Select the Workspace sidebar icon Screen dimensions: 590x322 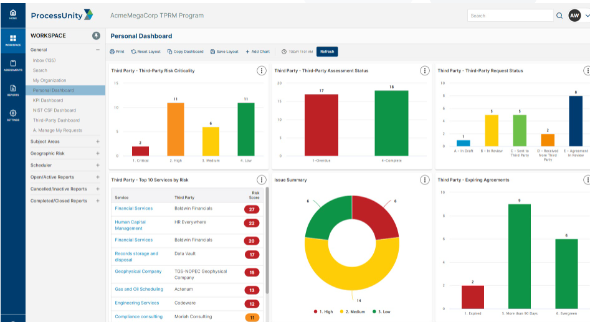coord(13,40)
